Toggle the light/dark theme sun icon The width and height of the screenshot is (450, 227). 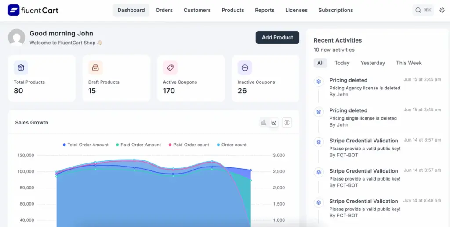coord(442,10)
